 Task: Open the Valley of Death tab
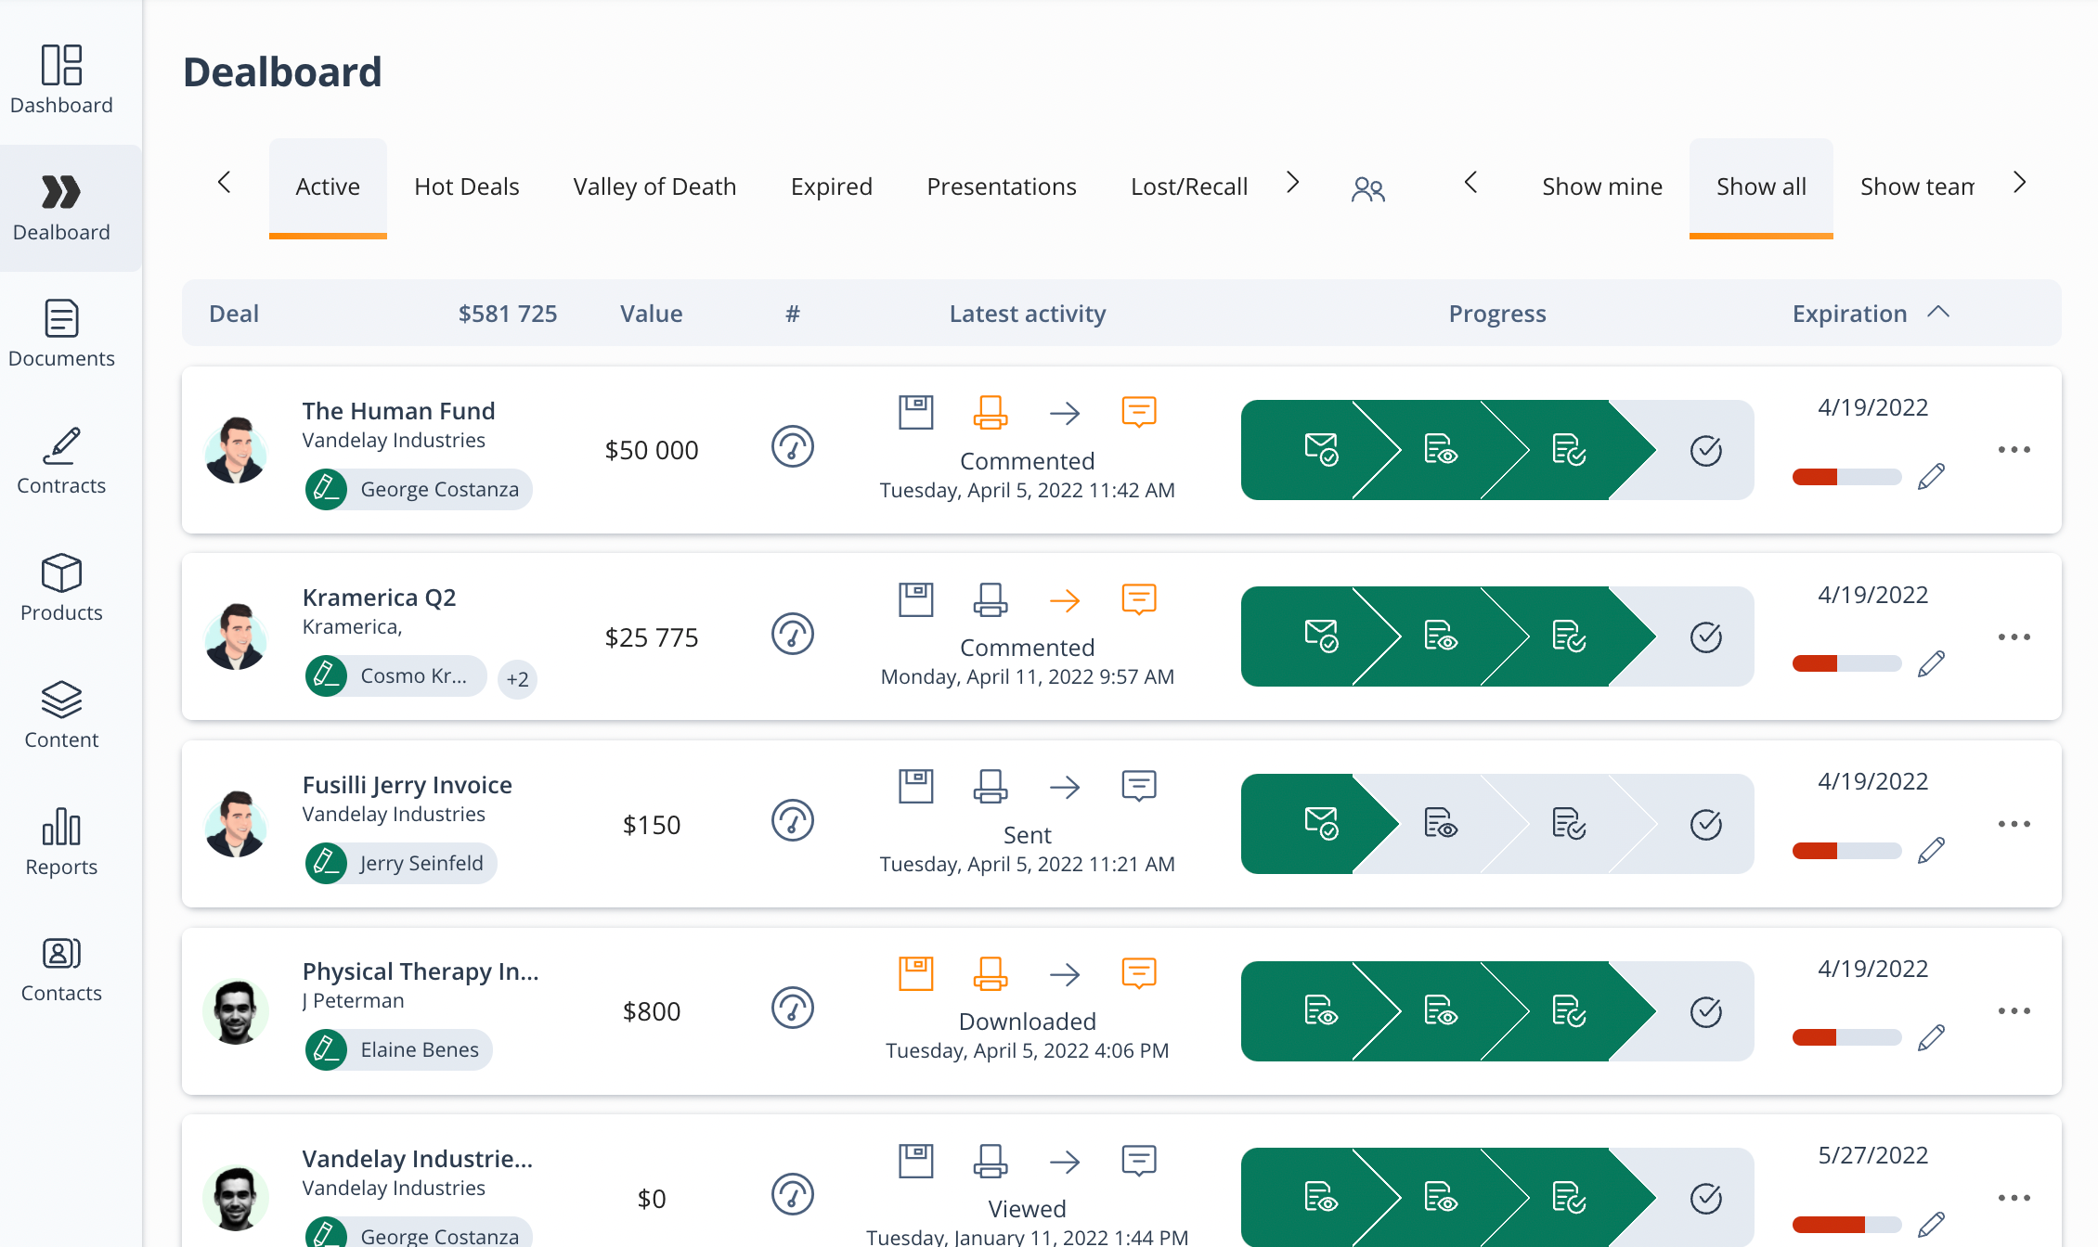coord(654,186)
